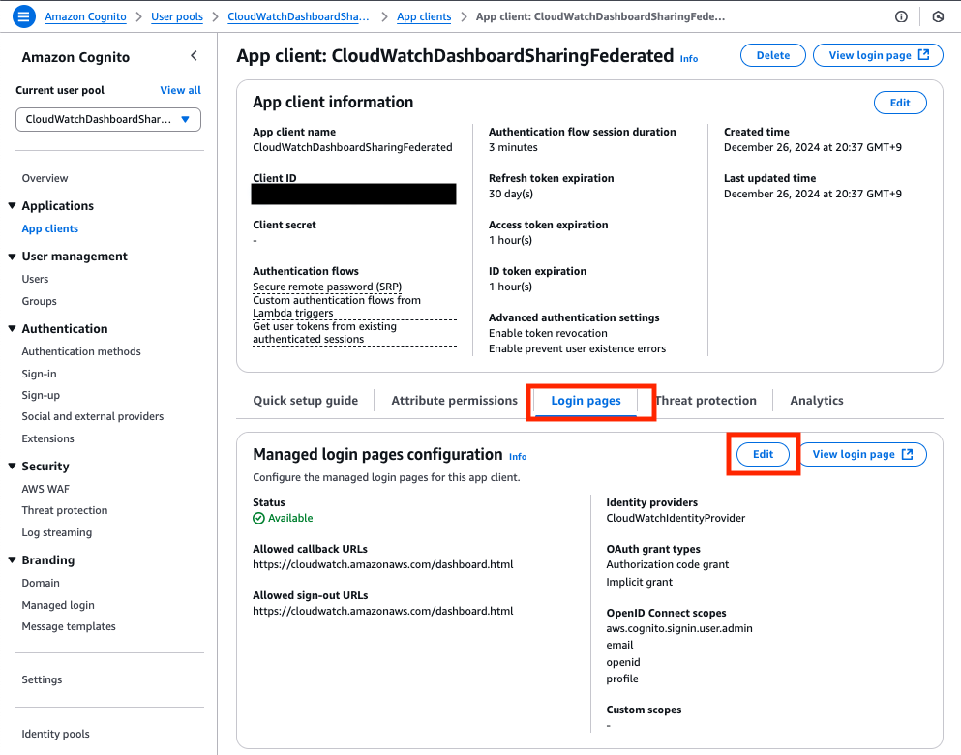Follow Amazon Cognito breadcrumb link
Viewport: 961px width, 755px height.
tap(85, 16)
